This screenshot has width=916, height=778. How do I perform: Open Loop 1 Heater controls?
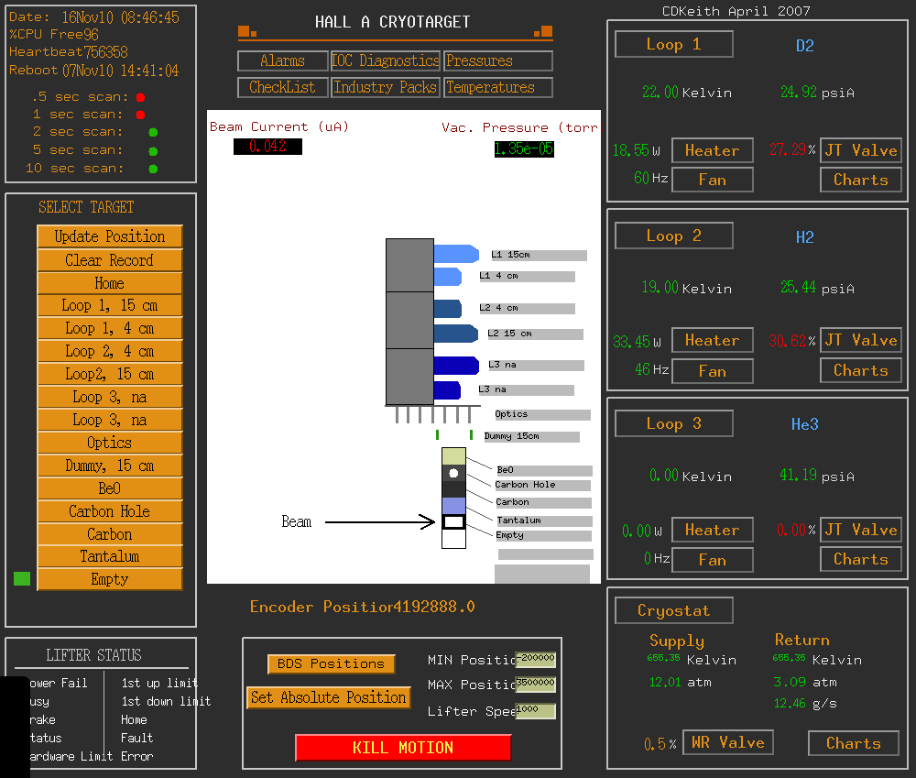(712, 151)
